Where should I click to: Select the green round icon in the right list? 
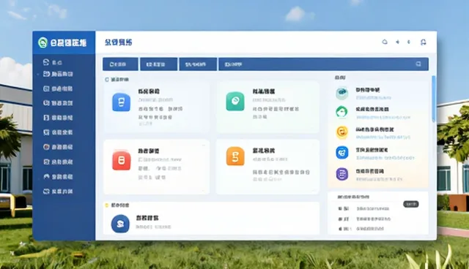click(x=342, y=113)
